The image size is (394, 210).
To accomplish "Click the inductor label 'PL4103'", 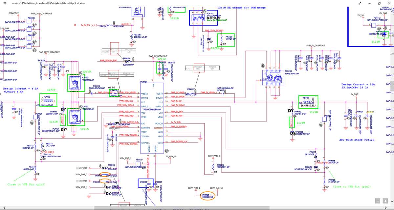I will [306, 98].
